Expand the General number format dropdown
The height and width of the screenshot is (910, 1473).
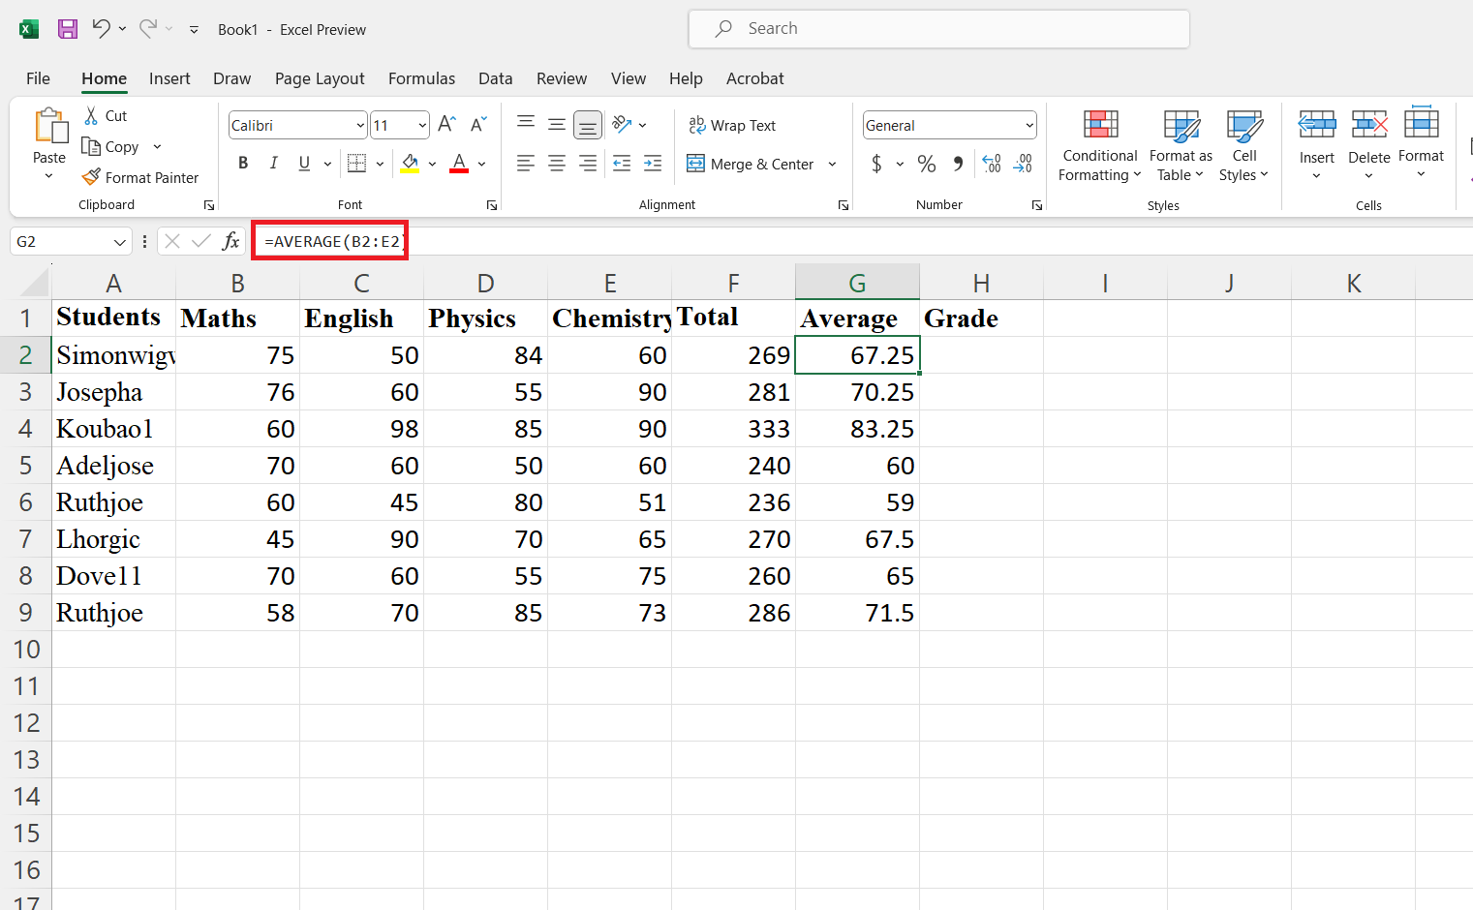(x=1028, y=126)
